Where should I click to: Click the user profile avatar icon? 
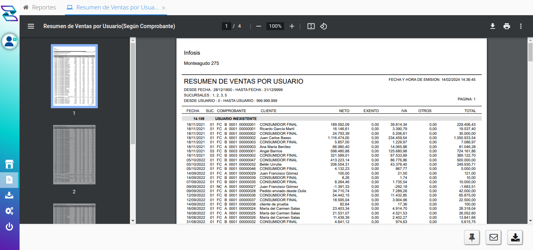pos(9,41)
